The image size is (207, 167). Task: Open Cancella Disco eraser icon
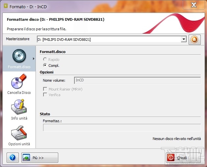[19, 81]
